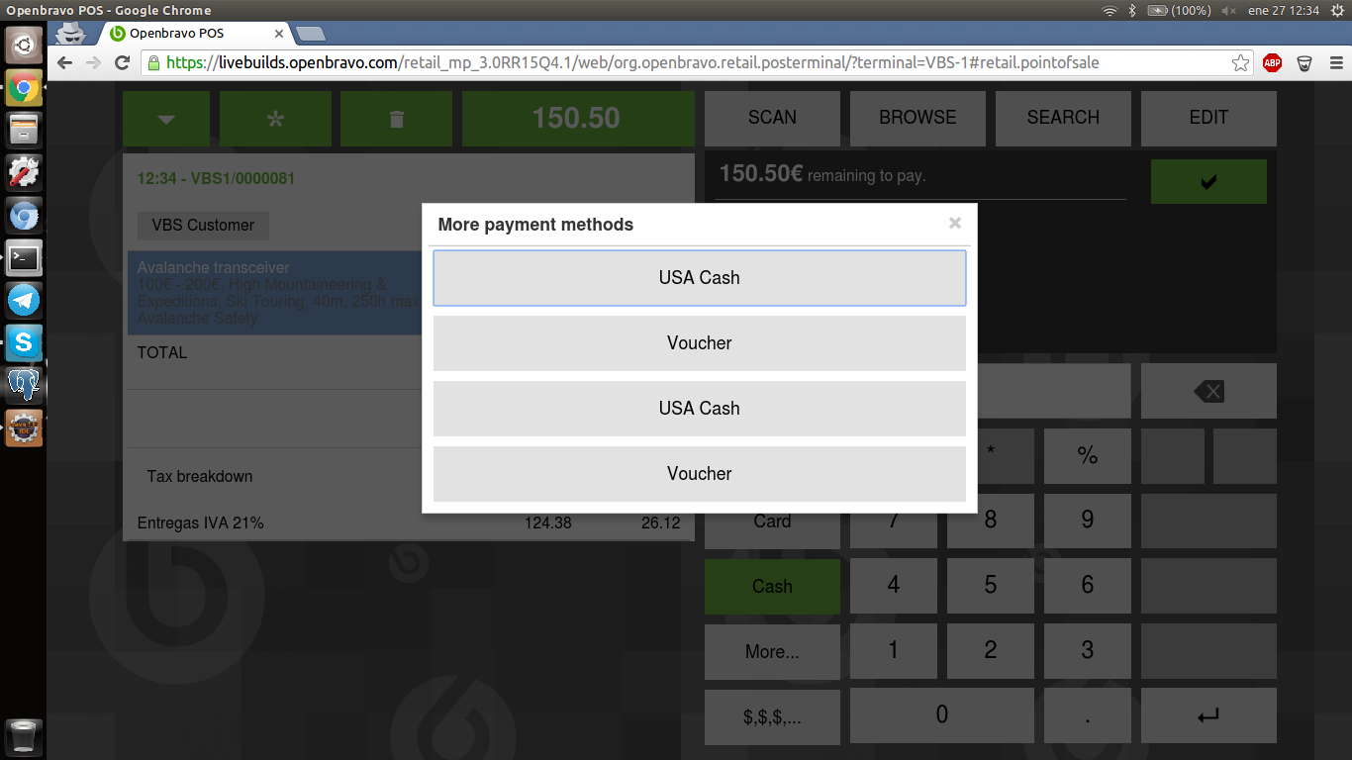The width and height of the screenshot is (1352, 760).
Task: Launch Google Chrome from the launcher
Action: pyautogui.click(x=24, y=88)
